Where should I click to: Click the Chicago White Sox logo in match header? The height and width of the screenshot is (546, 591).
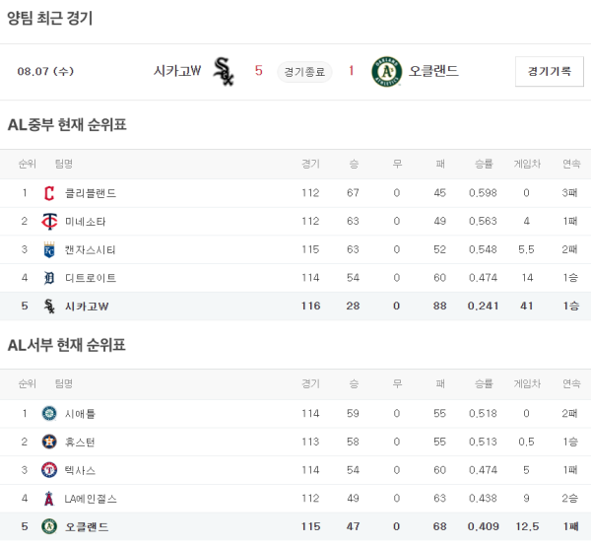point(224,71)
